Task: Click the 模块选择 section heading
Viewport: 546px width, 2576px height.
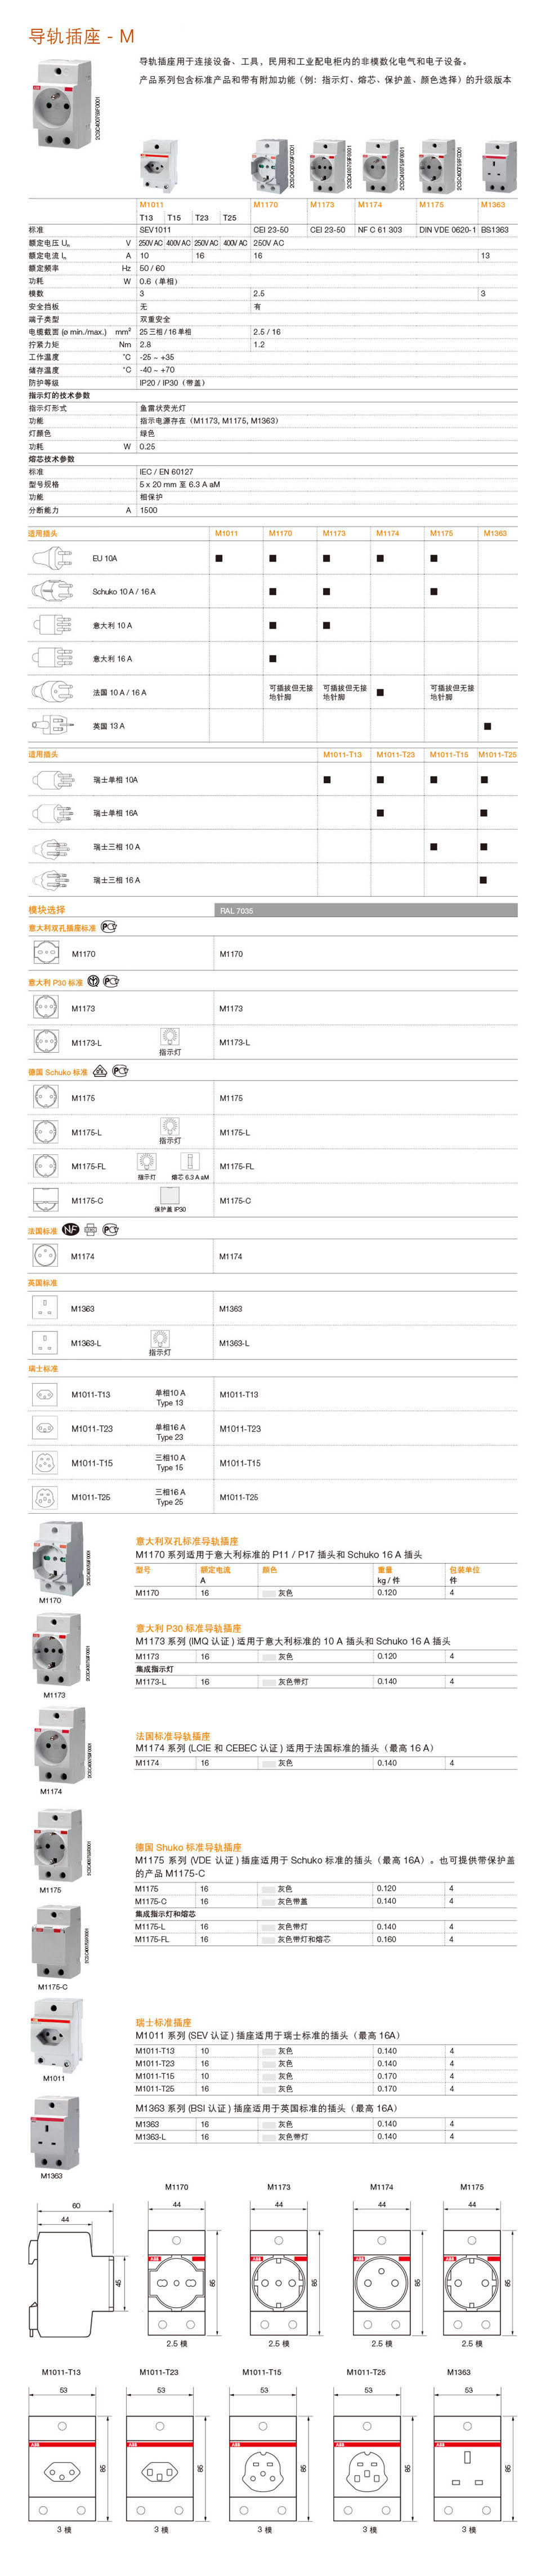Action: click(x=47, y=910)
